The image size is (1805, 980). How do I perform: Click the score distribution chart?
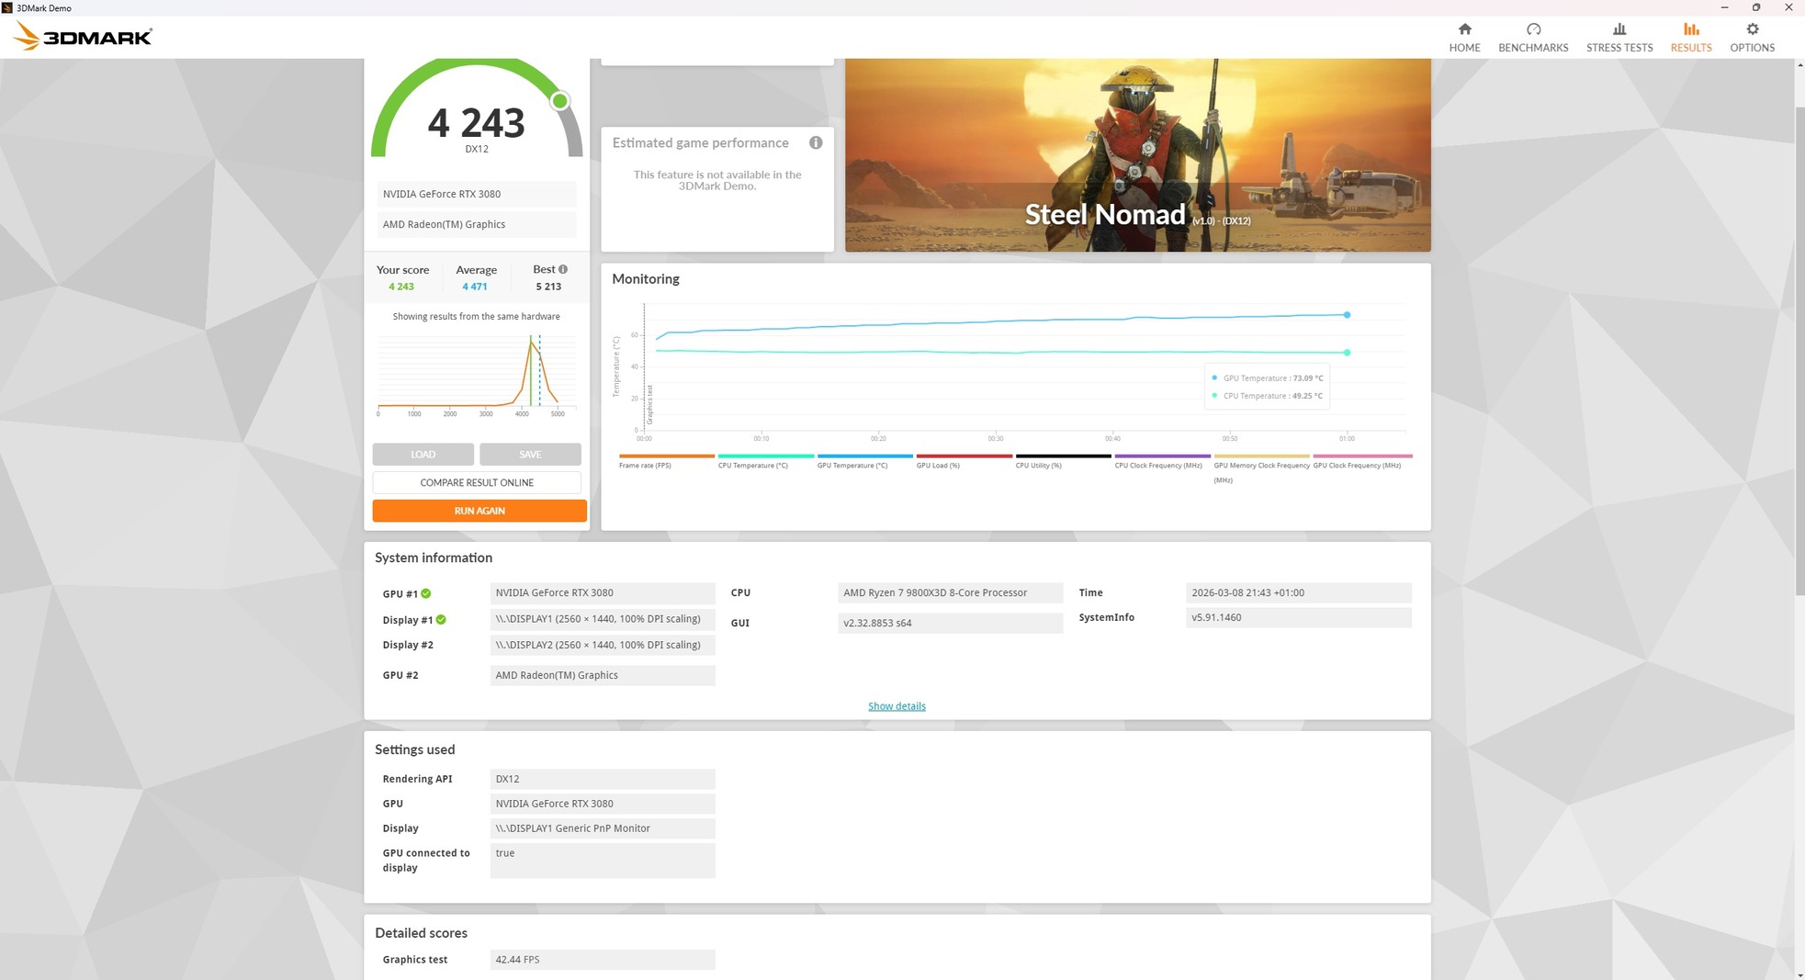pos(477,376)
